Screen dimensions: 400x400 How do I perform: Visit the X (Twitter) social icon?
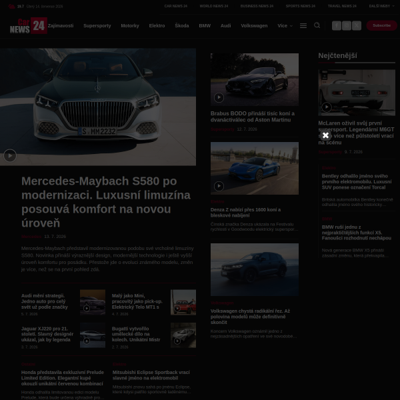(357, 25)
